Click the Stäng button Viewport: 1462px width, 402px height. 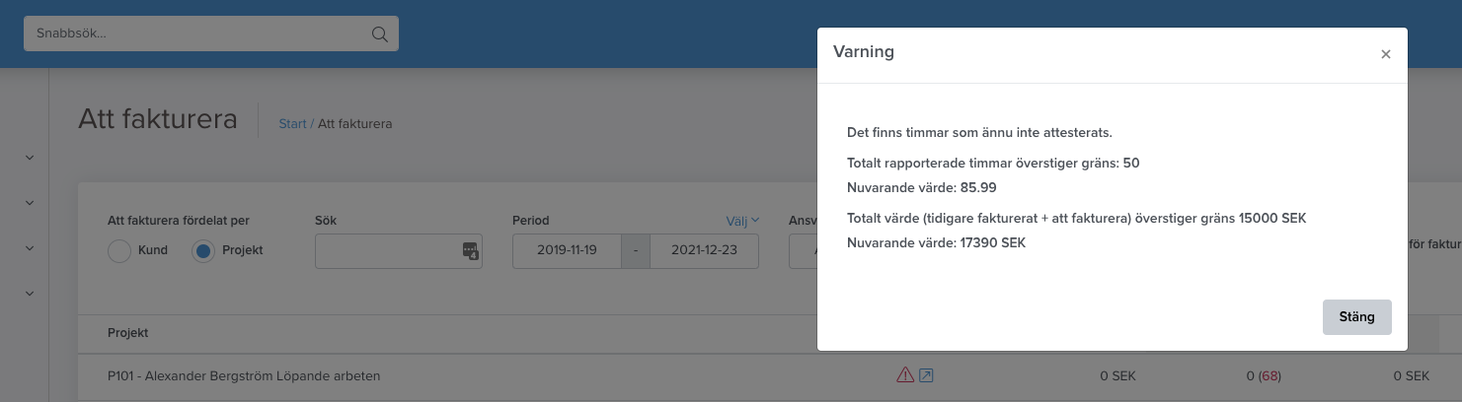click(x=1356, y=317)
